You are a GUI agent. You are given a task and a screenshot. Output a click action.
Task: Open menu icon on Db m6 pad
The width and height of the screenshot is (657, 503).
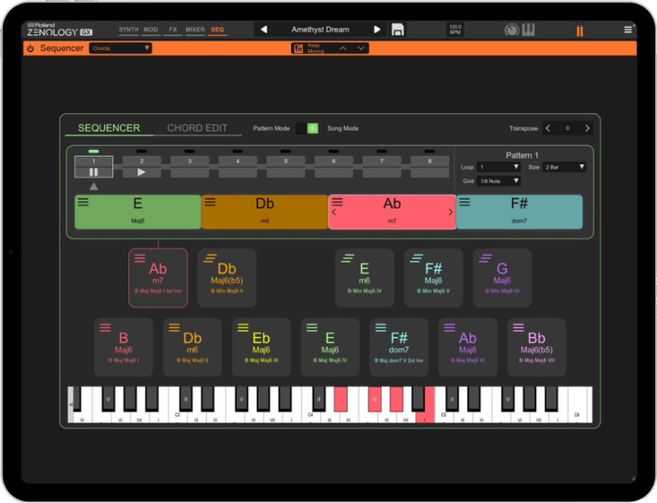click(174, 328)
